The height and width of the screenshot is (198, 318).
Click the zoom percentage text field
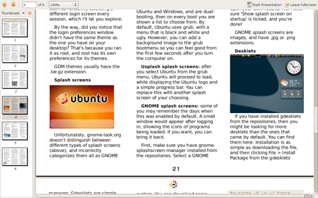(61, 5)
